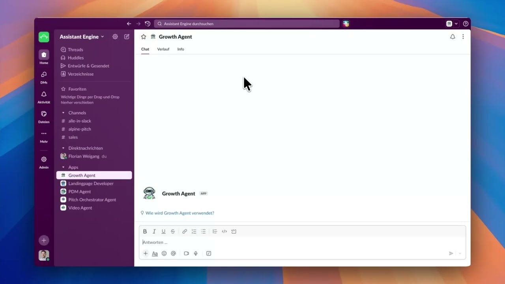Open Aktivität in the left rail
505x284 pixels.
44,97
